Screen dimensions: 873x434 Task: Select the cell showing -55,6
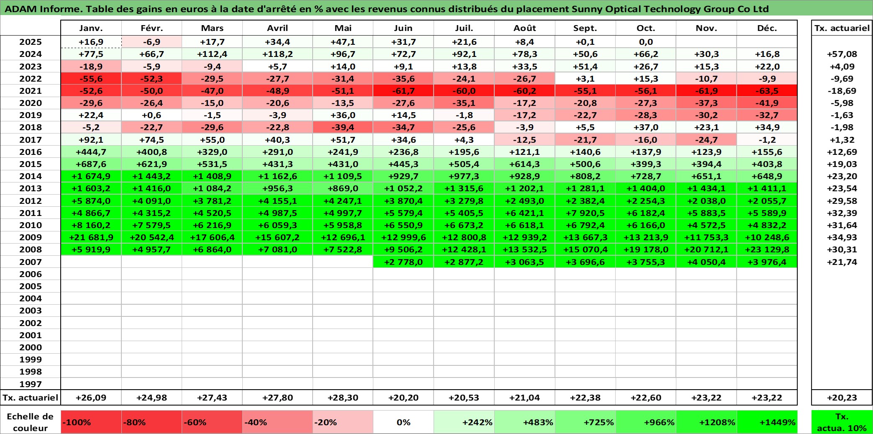click(x=91, y=79)
